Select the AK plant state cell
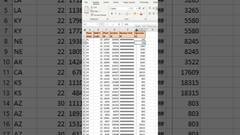 (x=90, y=66)
